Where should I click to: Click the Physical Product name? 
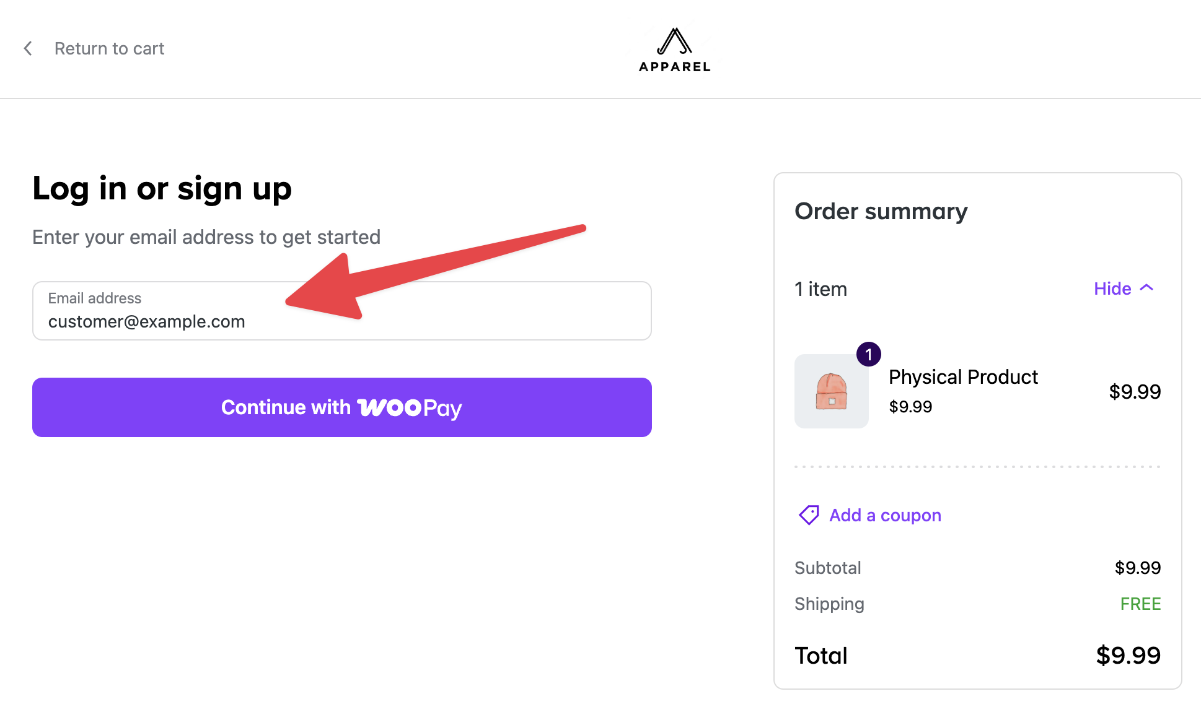(963, 376)
